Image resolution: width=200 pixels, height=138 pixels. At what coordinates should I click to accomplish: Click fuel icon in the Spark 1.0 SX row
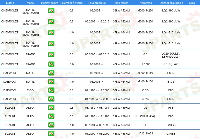(51, 64)
